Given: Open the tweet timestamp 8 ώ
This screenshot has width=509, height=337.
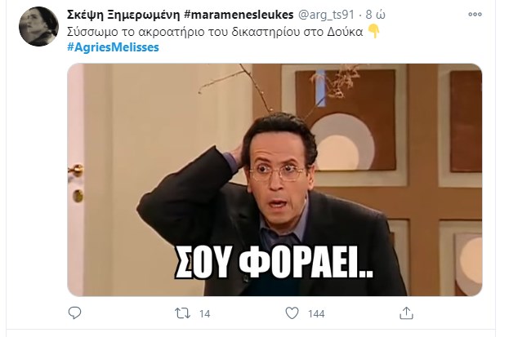Looking at the screenshot, I should [376, 15].
